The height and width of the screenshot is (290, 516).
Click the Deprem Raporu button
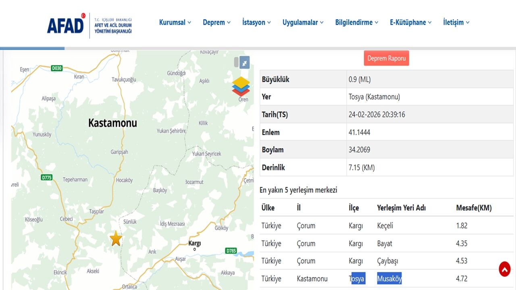386,58
